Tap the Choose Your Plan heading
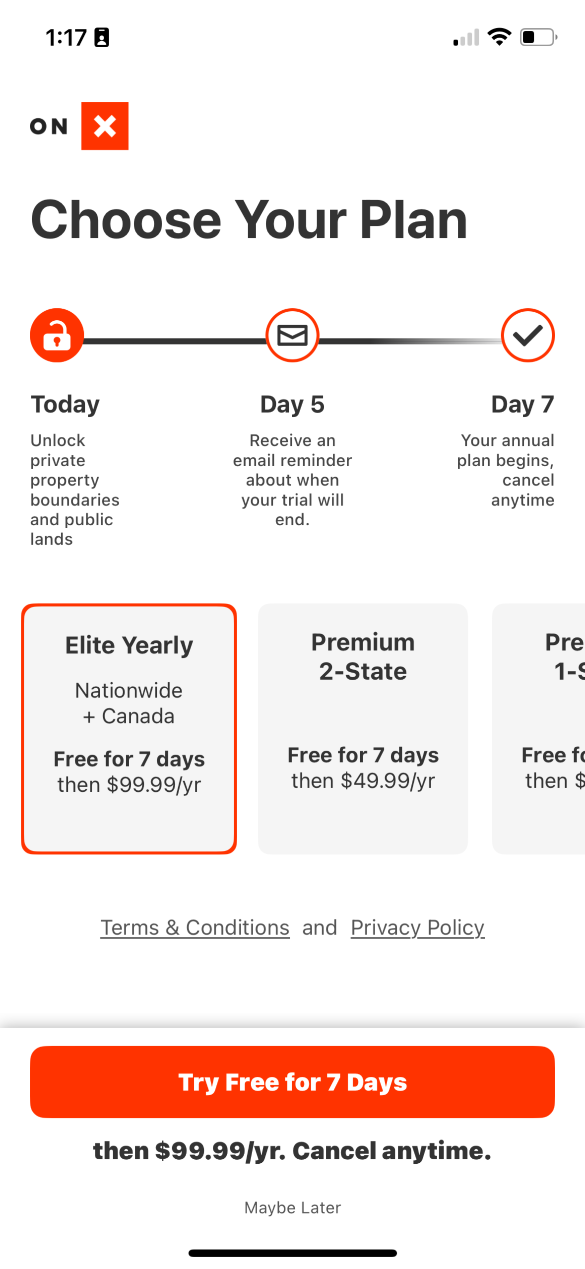Screen dimensions: 585x1269 (x=249, y=219)
